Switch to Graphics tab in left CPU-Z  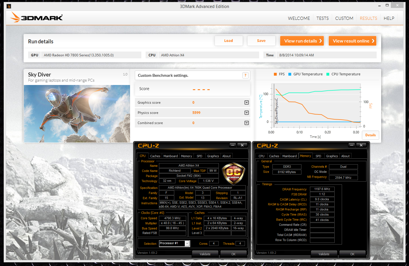click(213, 156)
